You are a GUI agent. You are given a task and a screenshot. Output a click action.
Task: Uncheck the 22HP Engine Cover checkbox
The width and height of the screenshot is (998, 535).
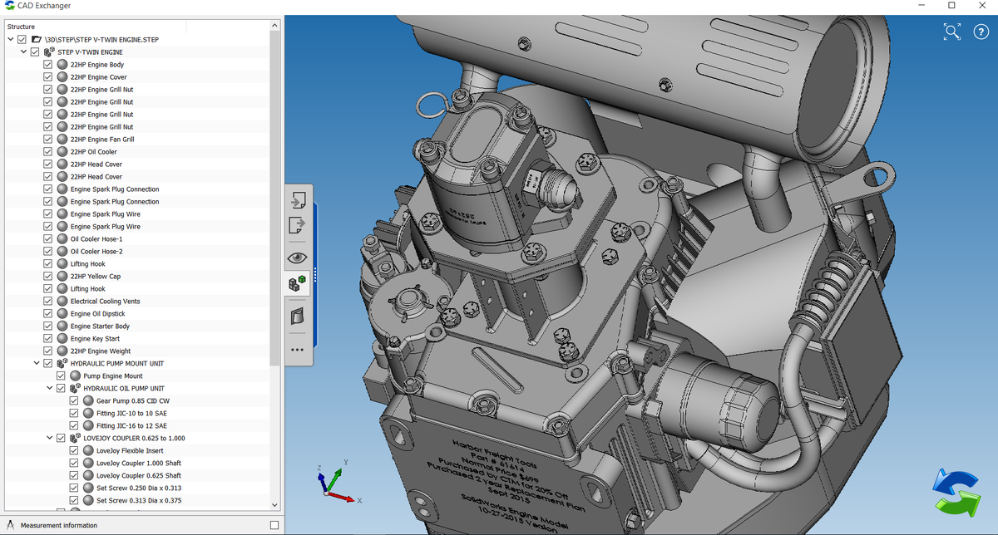coord(48,76)
